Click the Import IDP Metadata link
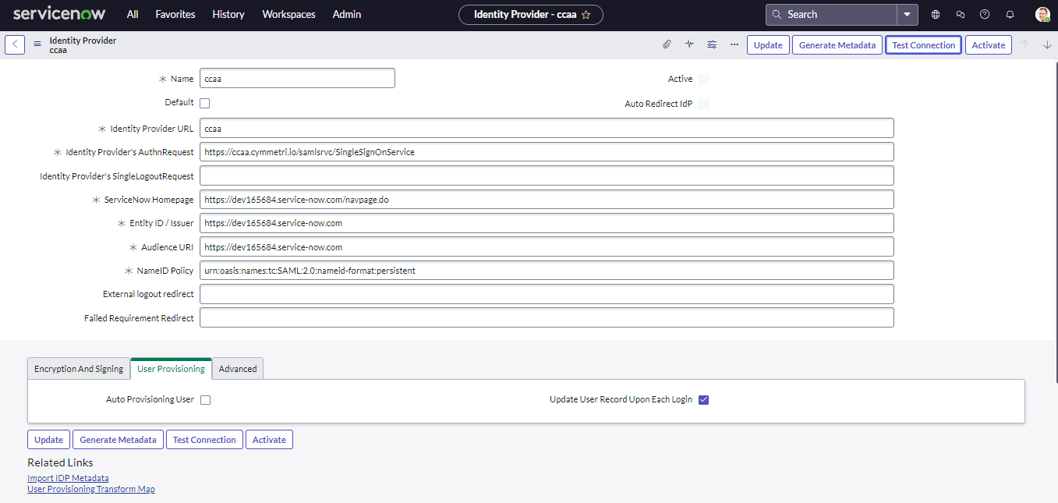Viewport: 1058px width, 503px height. coord(68,478)
